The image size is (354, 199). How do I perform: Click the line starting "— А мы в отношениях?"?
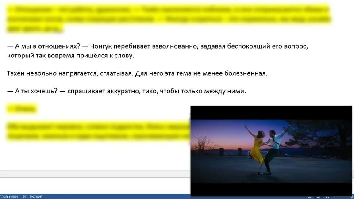pyautogui.click(x=158, y=46)
